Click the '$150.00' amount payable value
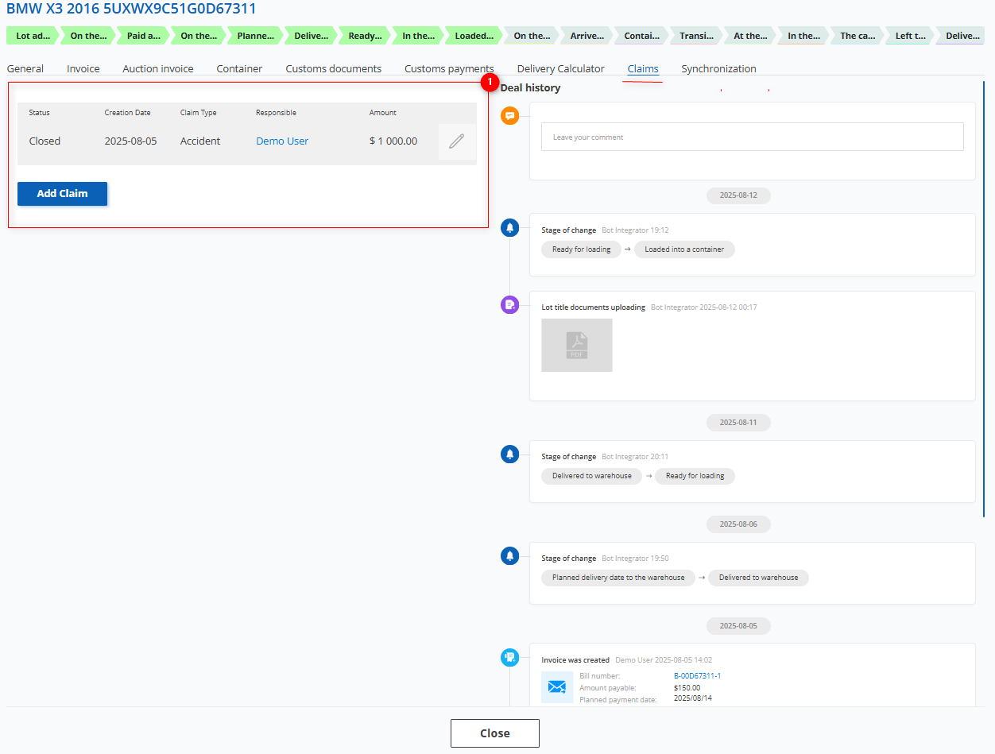The width and height of the screenshot is (995, 754). pyautogui.click(x=687, y=688)
